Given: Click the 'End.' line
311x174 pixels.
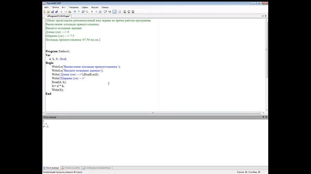Looking at the screenshot, I should point(49,94).
